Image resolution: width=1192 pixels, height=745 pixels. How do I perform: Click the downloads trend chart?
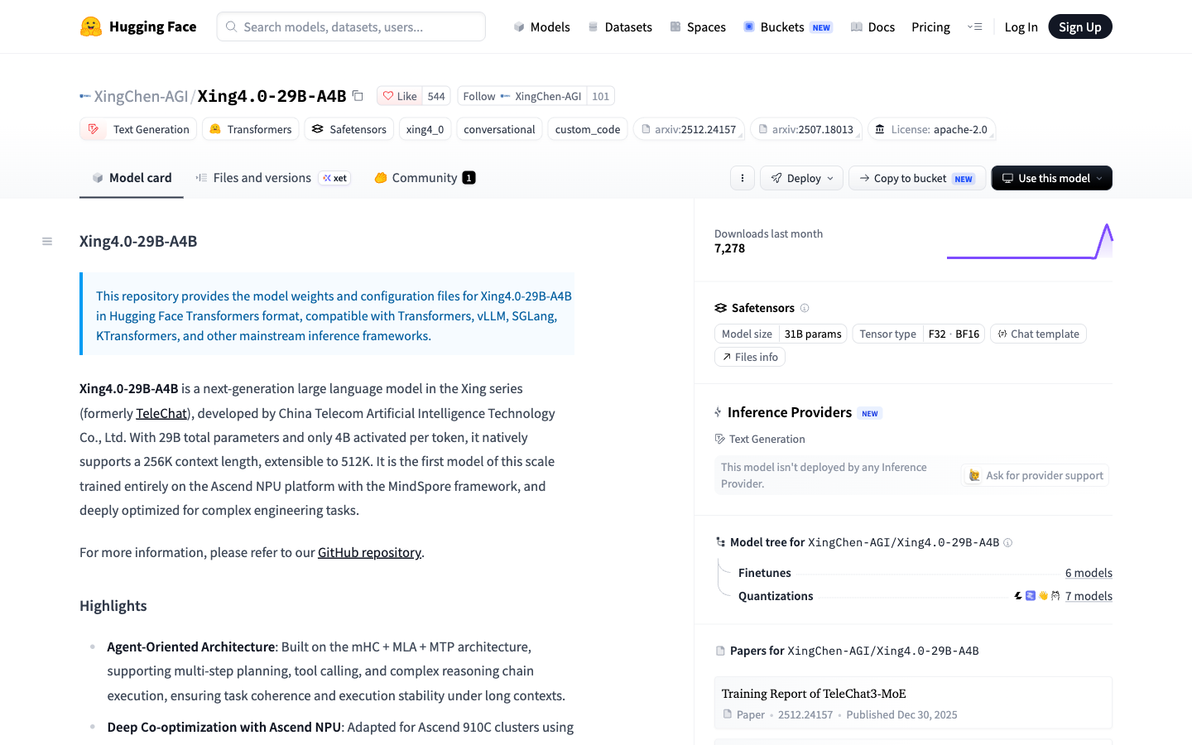click(1030, 241)
